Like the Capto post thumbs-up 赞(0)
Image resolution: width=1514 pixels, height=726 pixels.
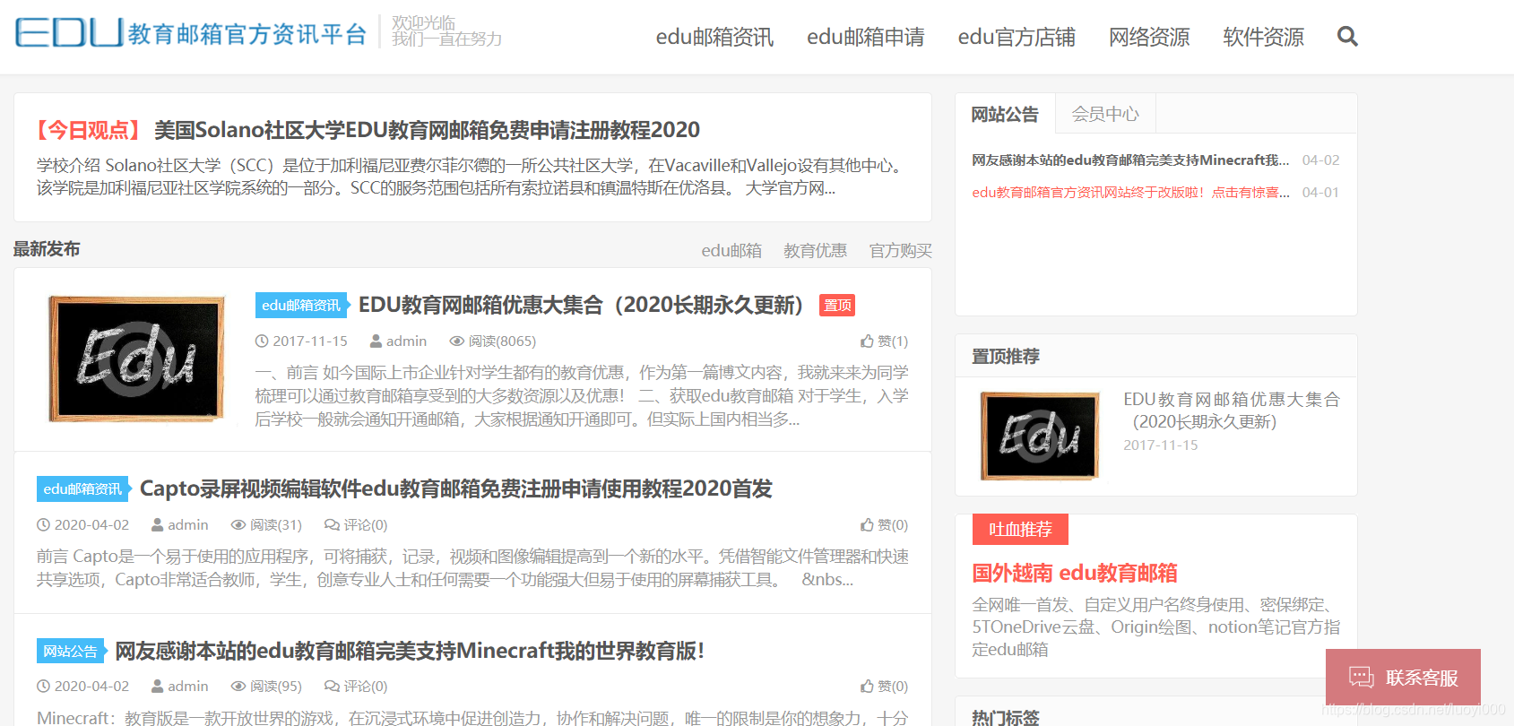coord(884,525)
